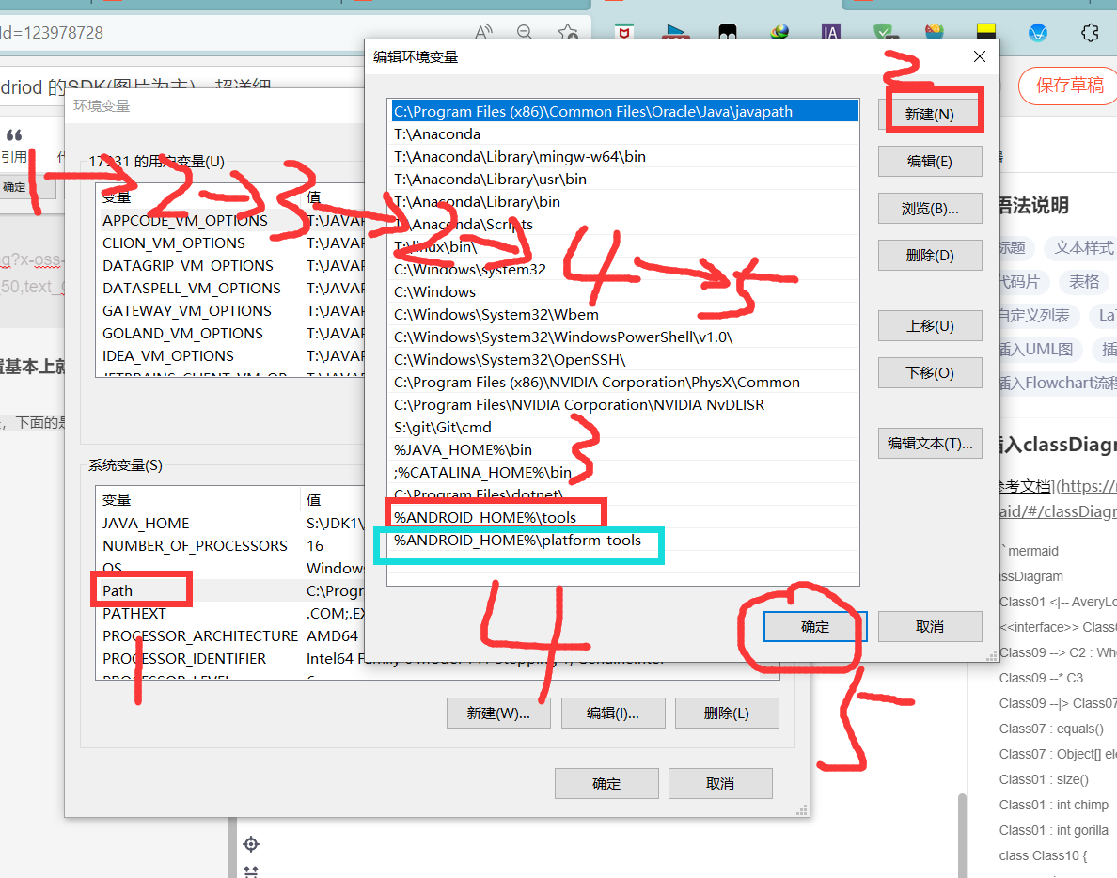Click the browser read aloud icon
Viewport: 1117px width, 878px height.
click(x=483, y=31)
